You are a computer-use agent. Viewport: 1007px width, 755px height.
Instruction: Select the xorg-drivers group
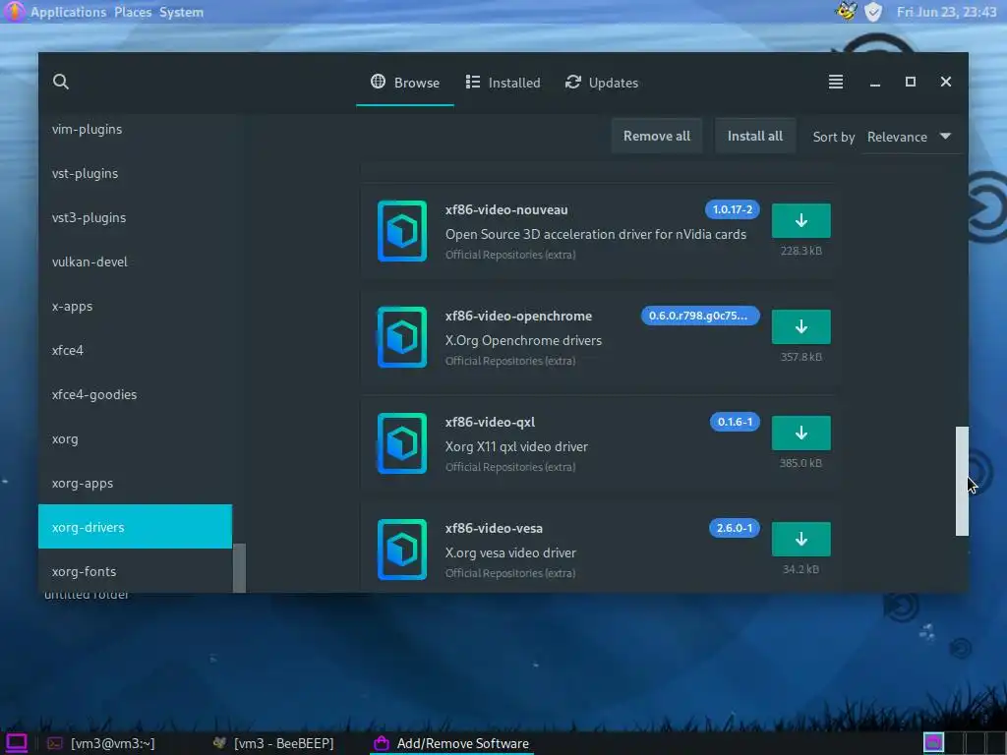[135, 527]
